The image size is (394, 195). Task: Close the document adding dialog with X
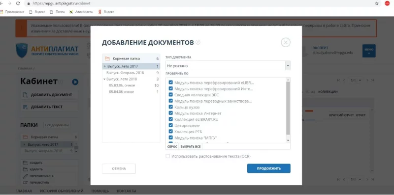pos(286,42)
